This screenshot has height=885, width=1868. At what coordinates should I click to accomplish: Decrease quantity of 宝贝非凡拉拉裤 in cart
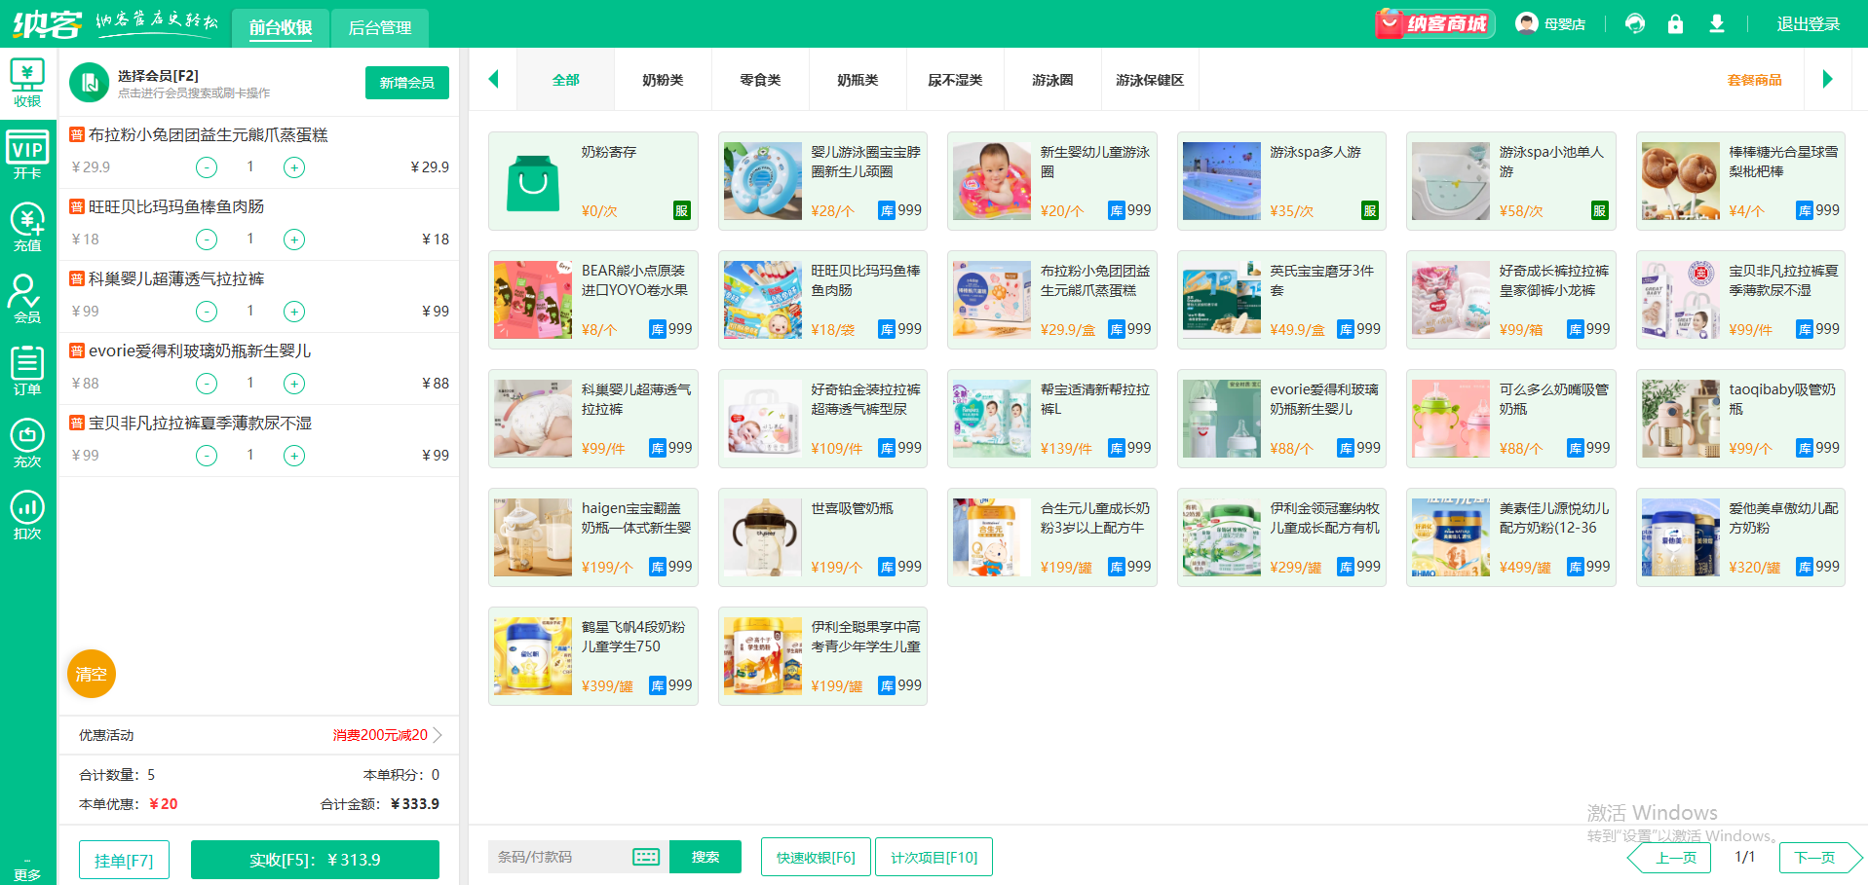[207, 456]
